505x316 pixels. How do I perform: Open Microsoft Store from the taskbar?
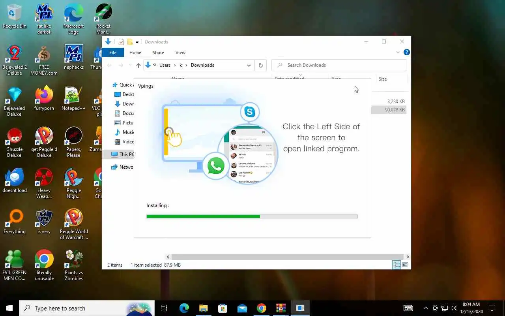click(x=223, y=308)
